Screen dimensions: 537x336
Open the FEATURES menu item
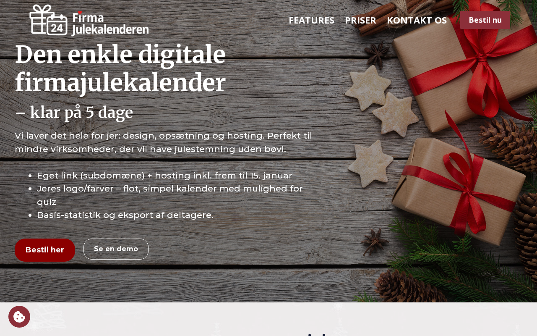[311, 20]
